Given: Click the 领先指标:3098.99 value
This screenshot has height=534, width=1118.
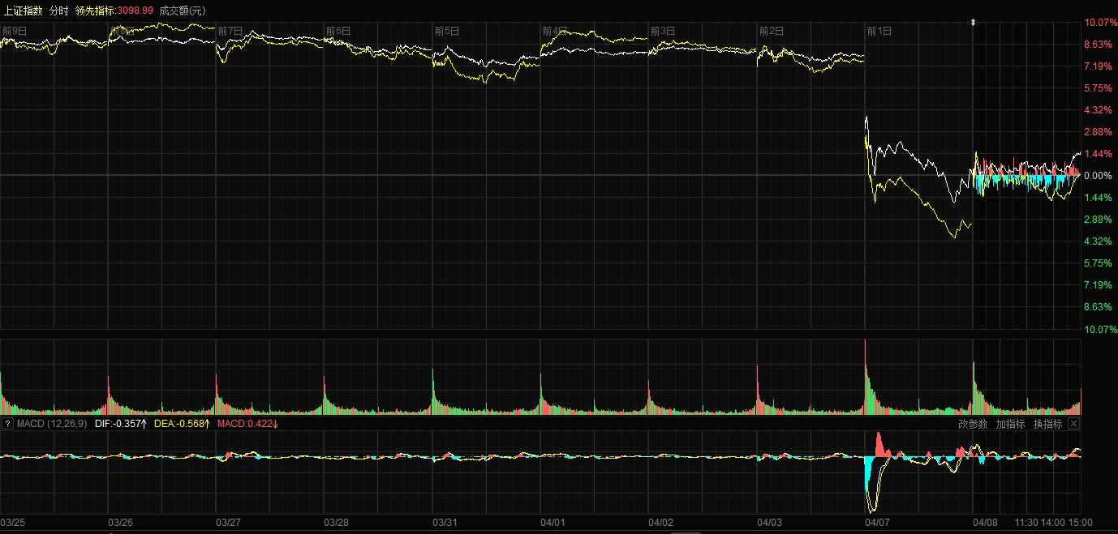Looking at the screenshot, I should click(x=114, y=11).
